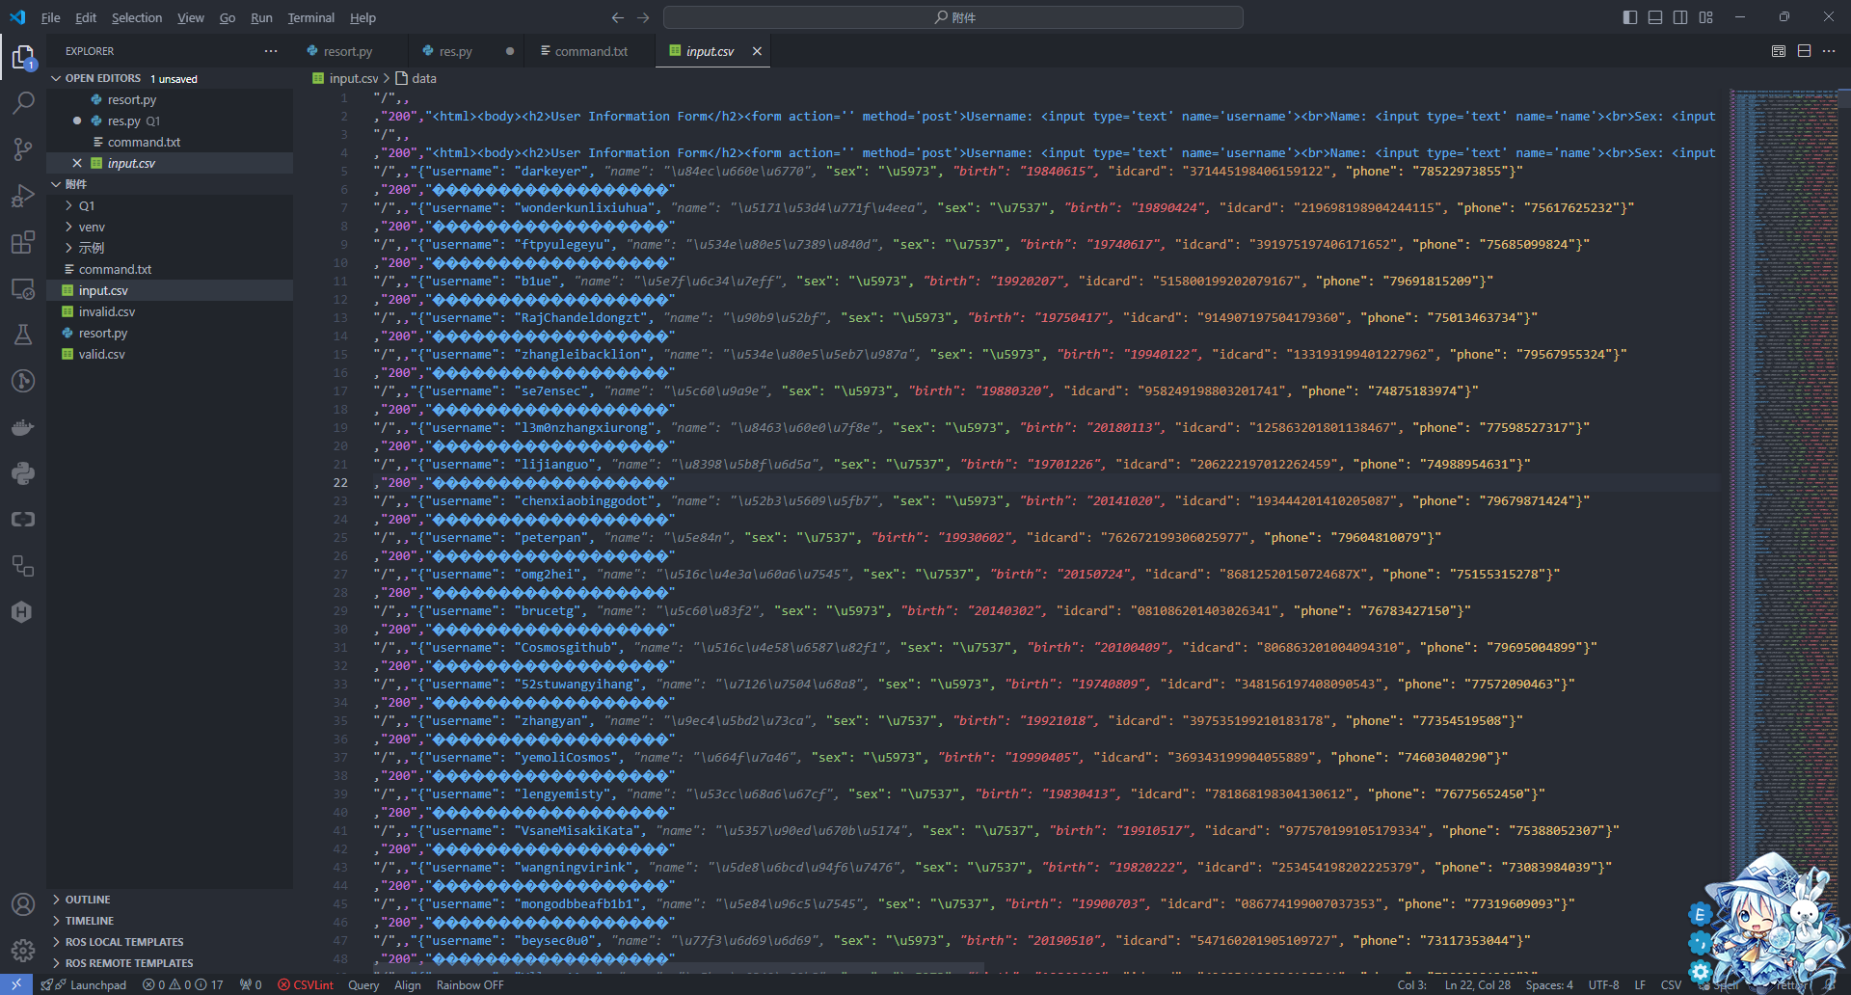Open the Terminal menu
The height and width of the screenshot is (995, 1851).
tap(310, 17)
